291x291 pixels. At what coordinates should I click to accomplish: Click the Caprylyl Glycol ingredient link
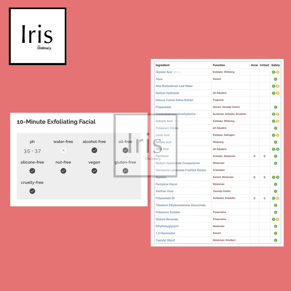click(165, 240)
